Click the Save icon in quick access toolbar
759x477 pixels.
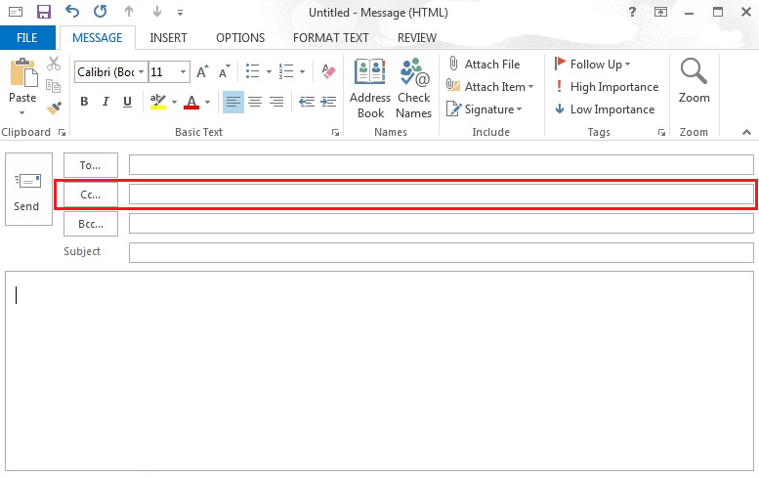click(43, 13)
